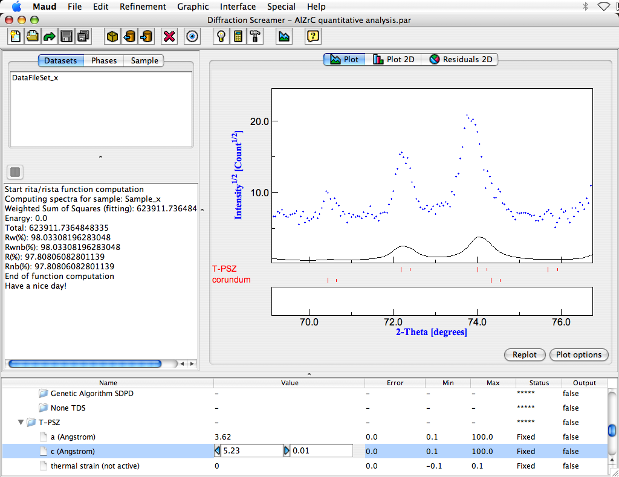Switch to the Phases tab
Image resolution: width=619 pixels, height=477 pixels.
pos(103,60)
